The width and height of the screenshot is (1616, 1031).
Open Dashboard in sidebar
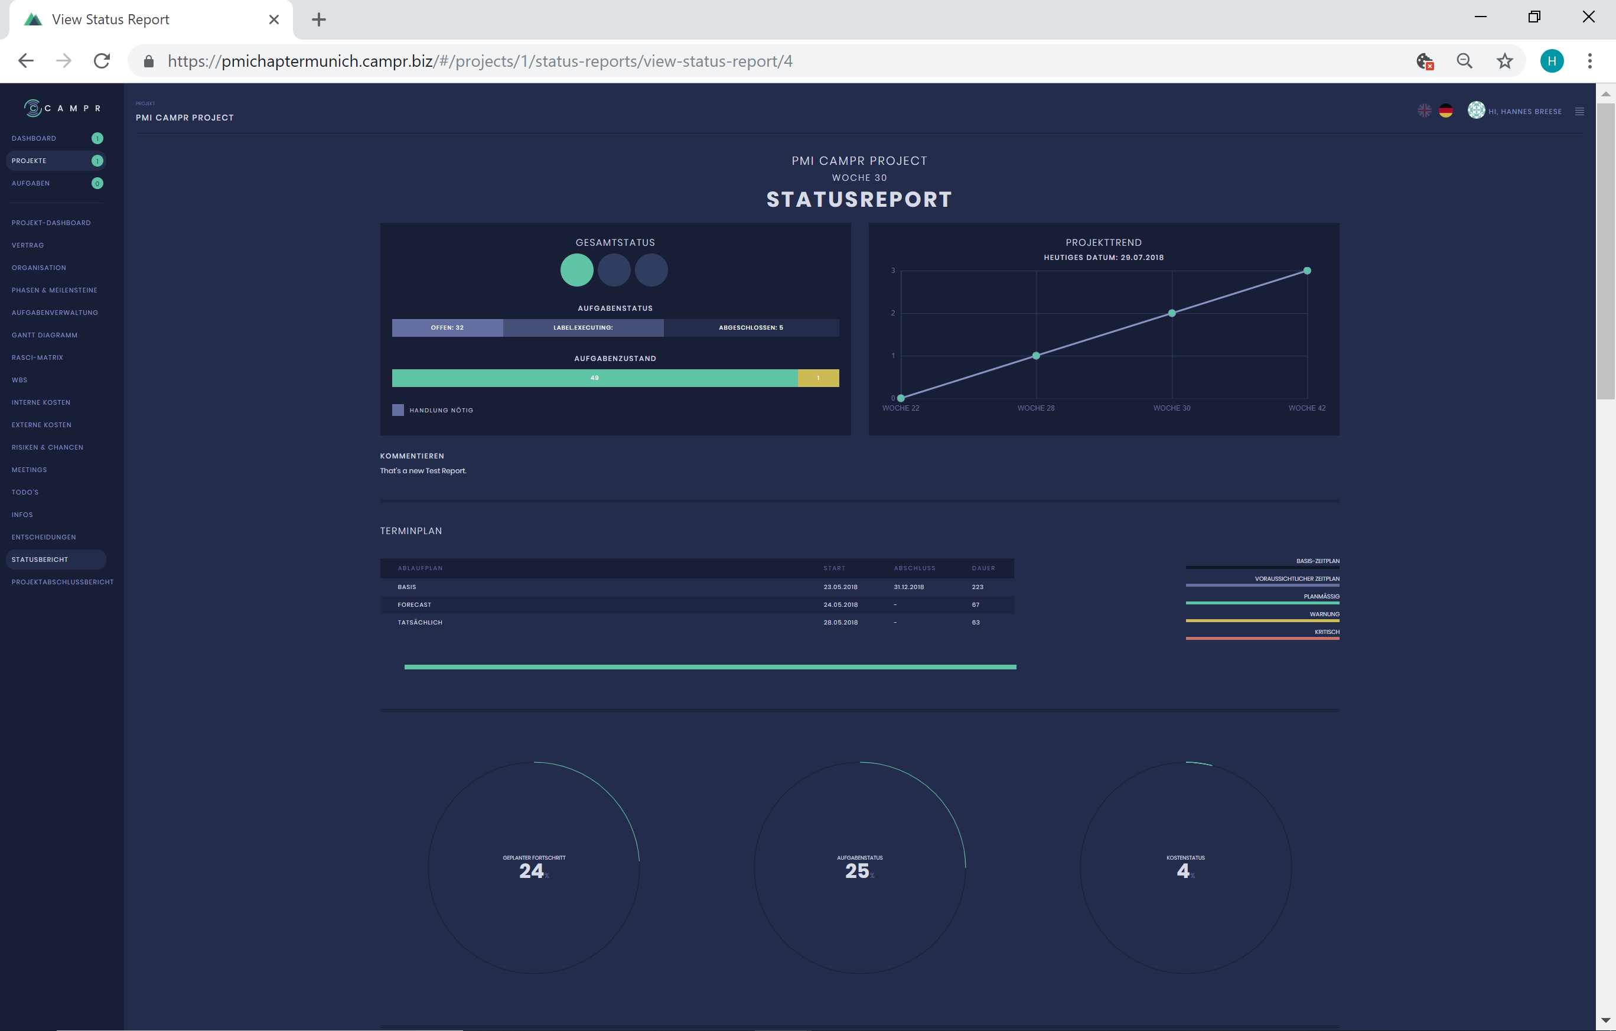tap(34, 138)
